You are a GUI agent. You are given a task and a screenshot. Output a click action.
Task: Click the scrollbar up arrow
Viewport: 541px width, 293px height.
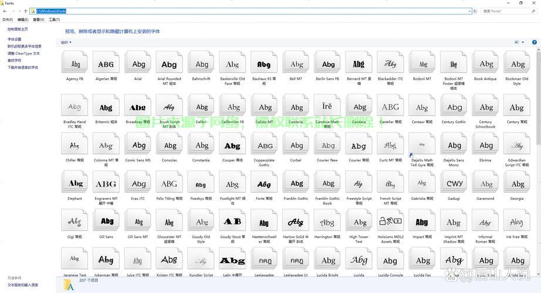tap(538, 50)
